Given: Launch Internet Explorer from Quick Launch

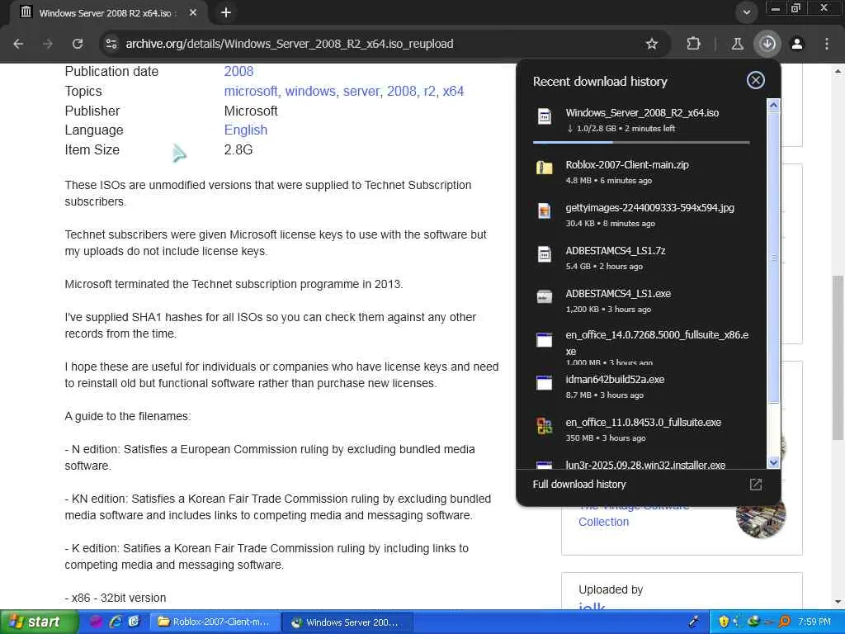Looking at the screenshot, I should tap(116, 622).
